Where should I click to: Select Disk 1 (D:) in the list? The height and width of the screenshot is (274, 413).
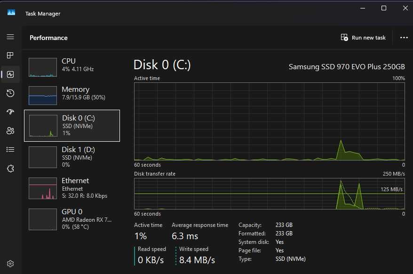point(71,157)
